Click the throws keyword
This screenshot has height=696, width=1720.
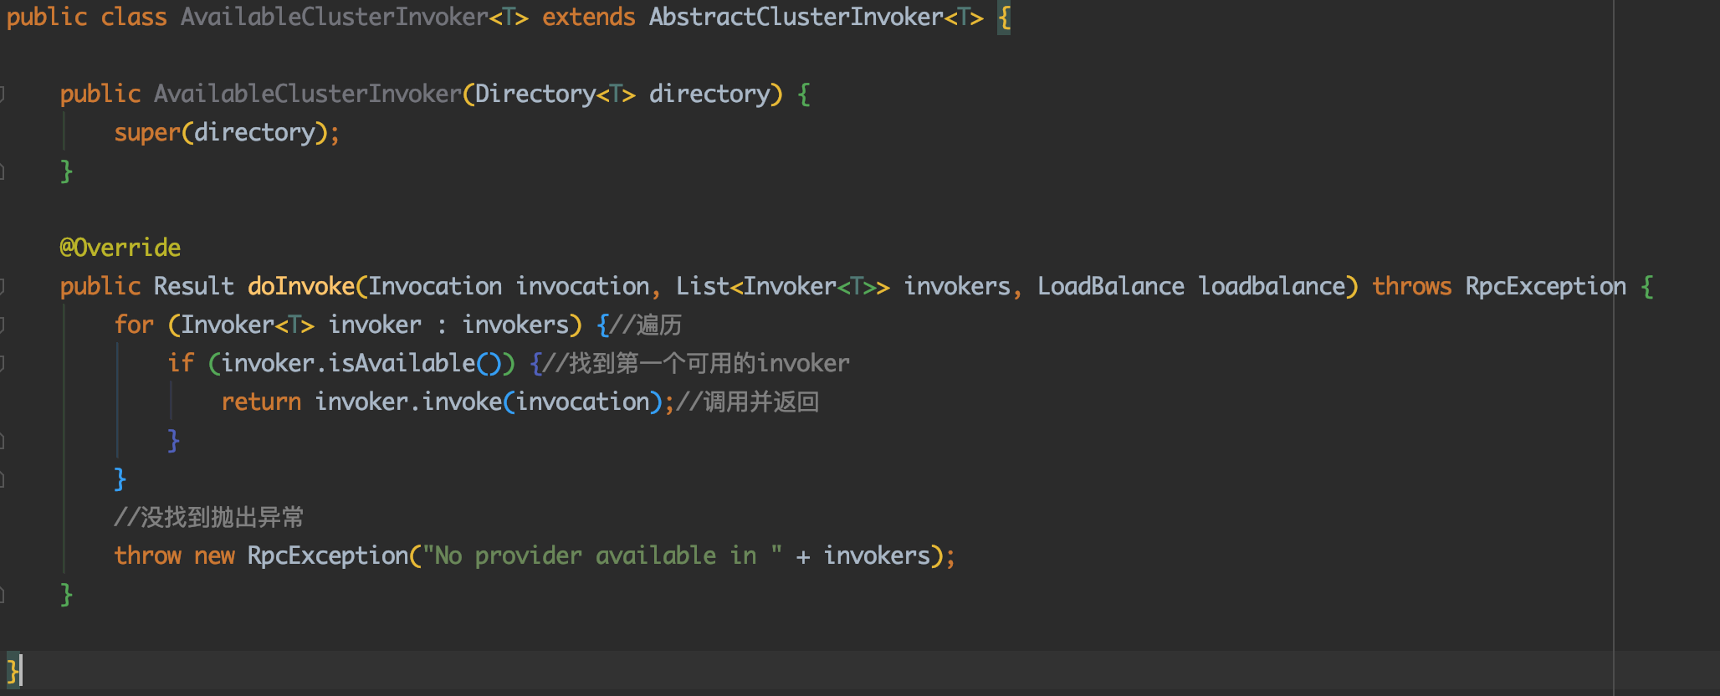[1412, 286]
